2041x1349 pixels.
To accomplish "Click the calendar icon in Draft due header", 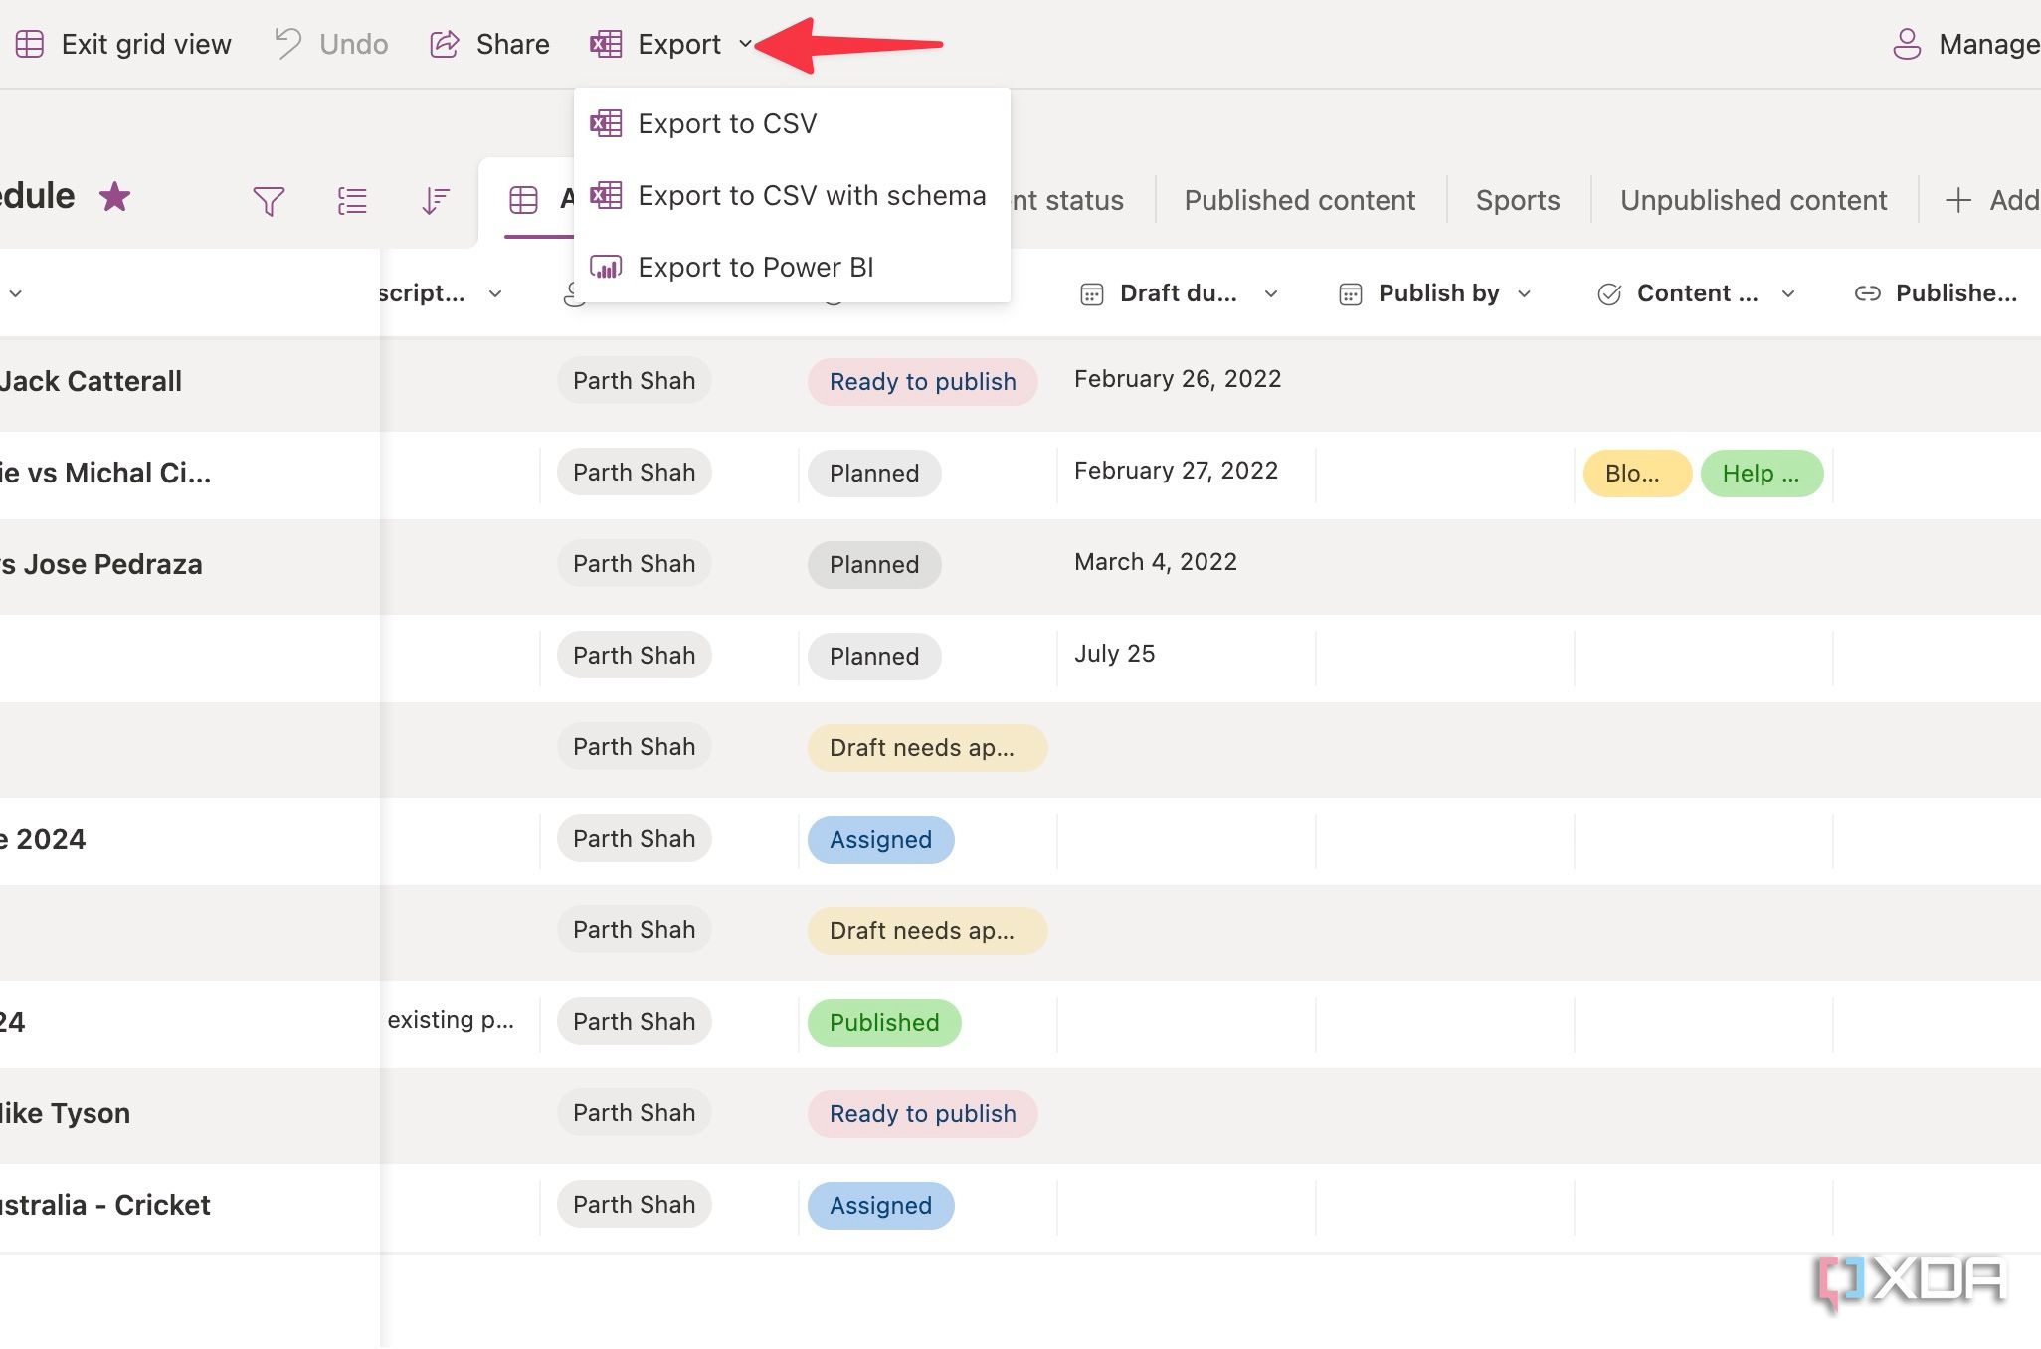I will (x=1091, y=293).
